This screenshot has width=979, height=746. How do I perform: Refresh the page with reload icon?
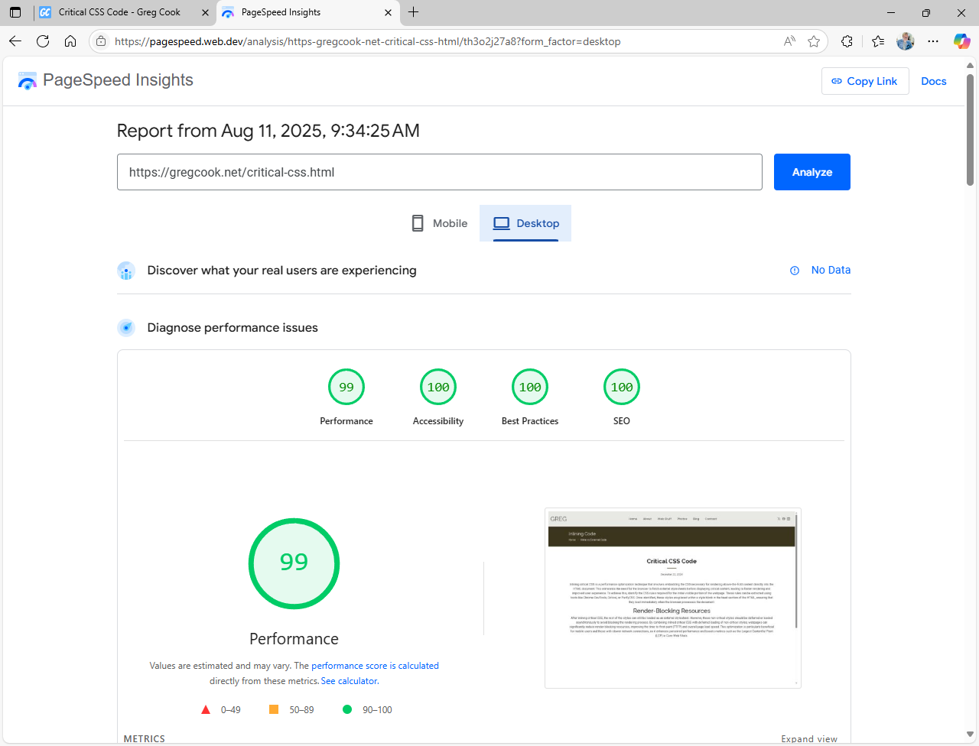(x=43, y=41)
